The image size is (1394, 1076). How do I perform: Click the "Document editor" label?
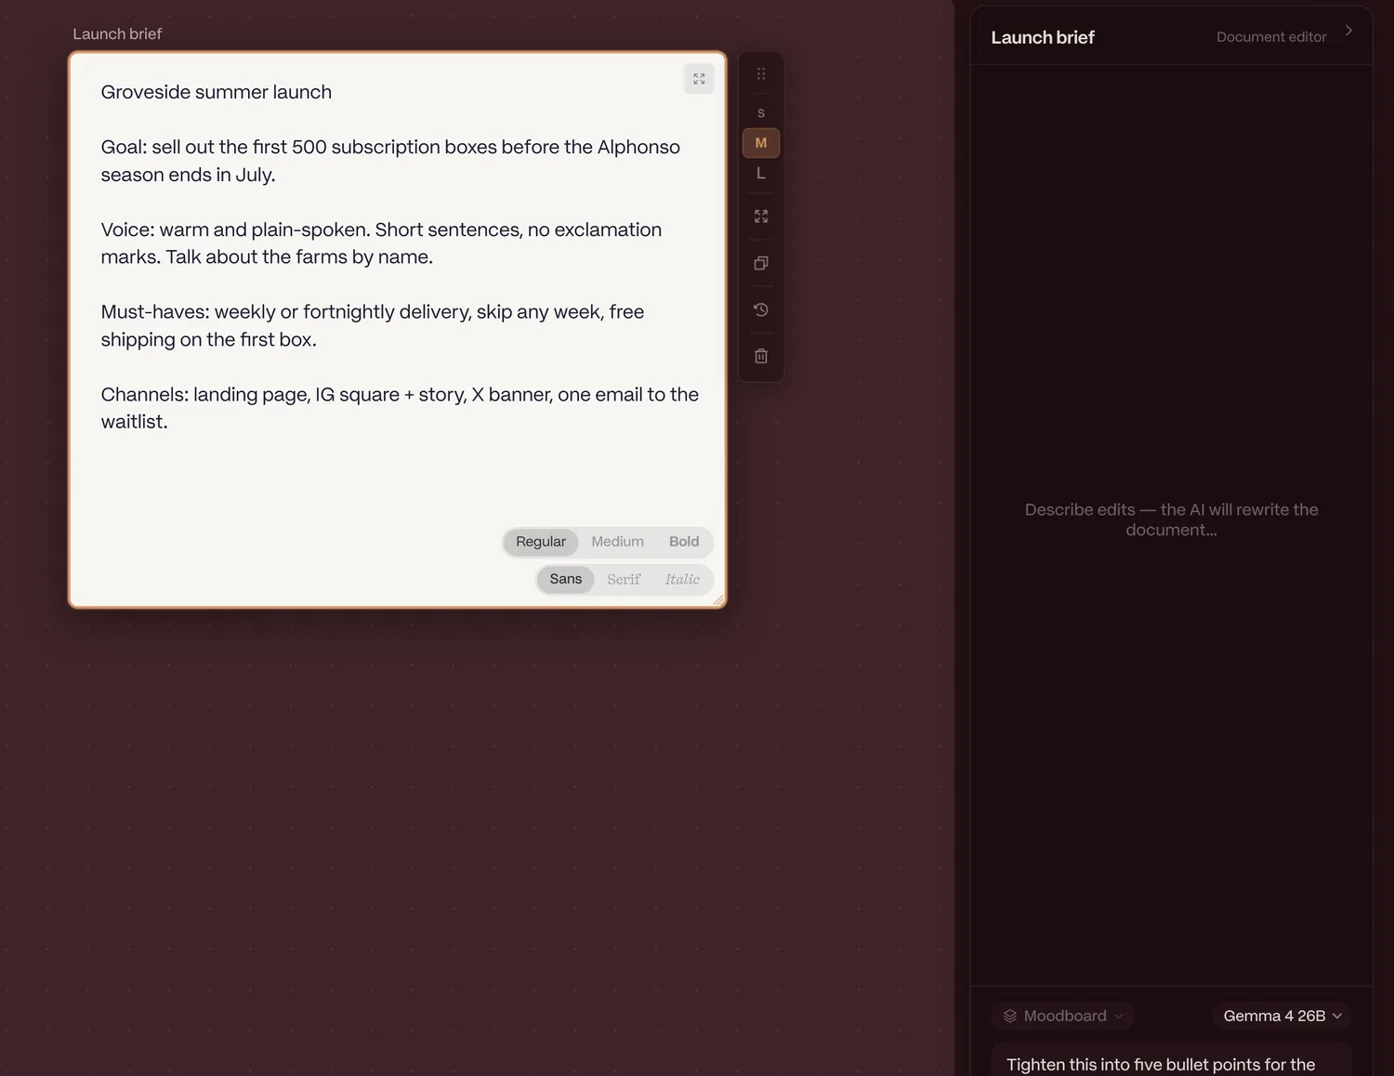pos(1271,37)
